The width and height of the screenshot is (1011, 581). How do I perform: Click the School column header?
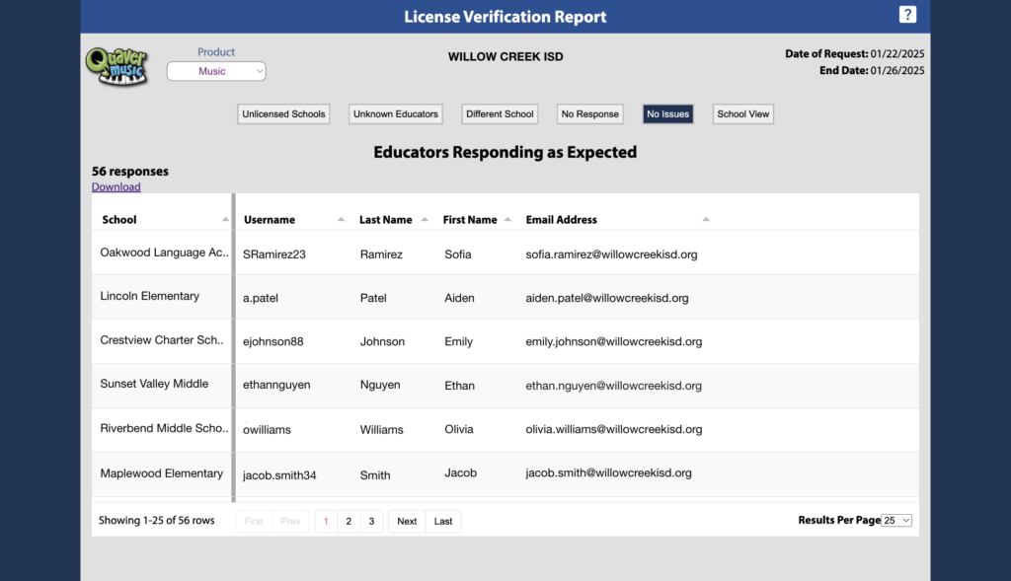coord(119,220)
